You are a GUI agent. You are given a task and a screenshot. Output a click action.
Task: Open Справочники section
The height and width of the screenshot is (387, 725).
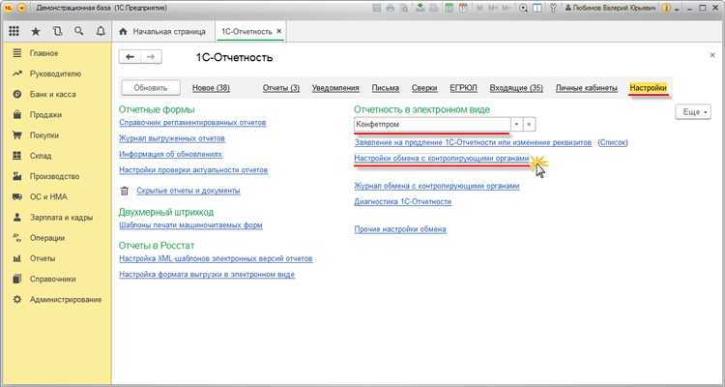click(53, 279)
